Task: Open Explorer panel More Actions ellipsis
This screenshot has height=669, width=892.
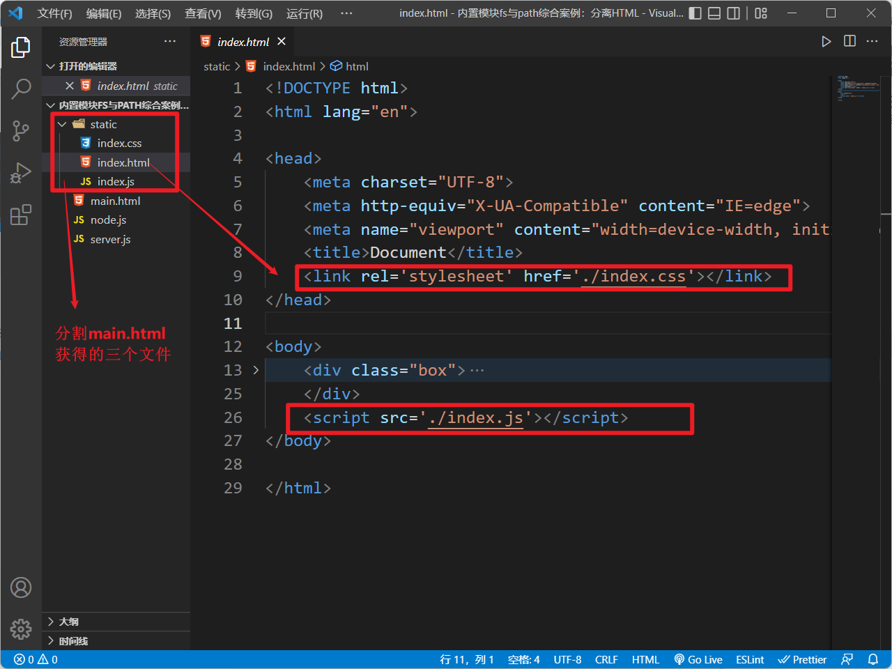Action: [x=170, y=42]
